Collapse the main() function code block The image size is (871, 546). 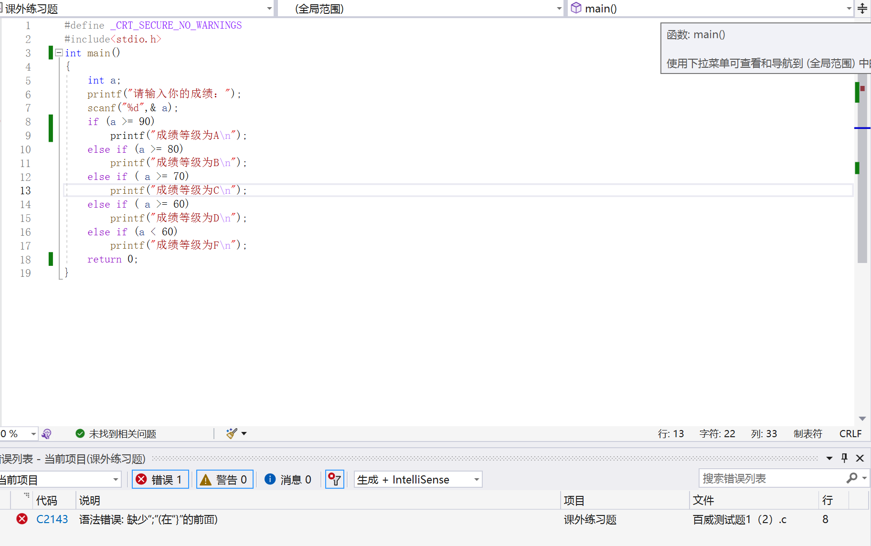point(59,52)
